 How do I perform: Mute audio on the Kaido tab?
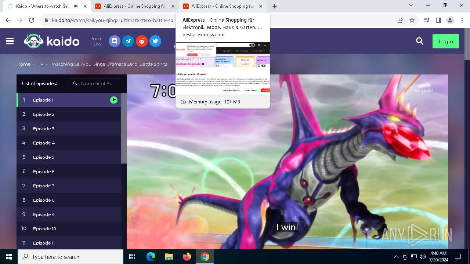[x=76, y=6]
